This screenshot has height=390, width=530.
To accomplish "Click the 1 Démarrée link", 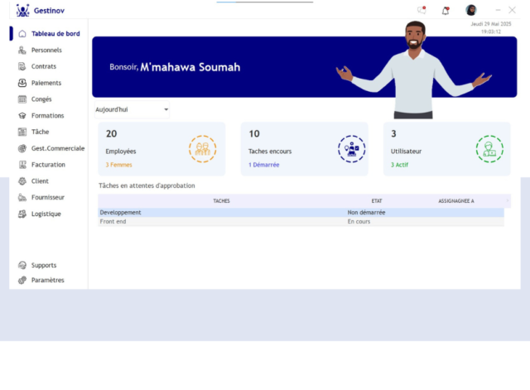I will pyautogui.click(x=264, y=165).
